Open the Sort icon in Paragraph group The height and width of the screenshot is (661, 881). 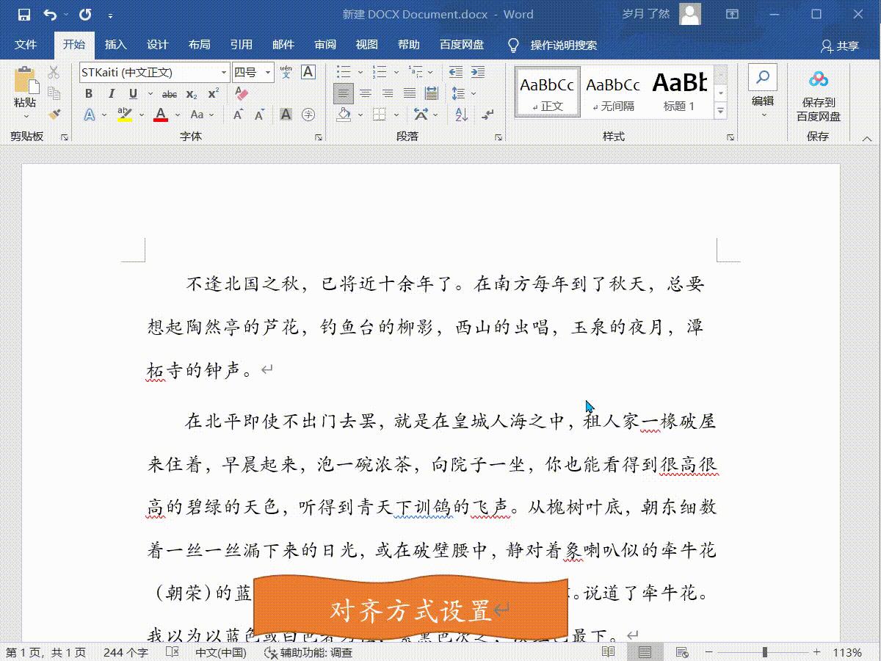tap(460, 115)
